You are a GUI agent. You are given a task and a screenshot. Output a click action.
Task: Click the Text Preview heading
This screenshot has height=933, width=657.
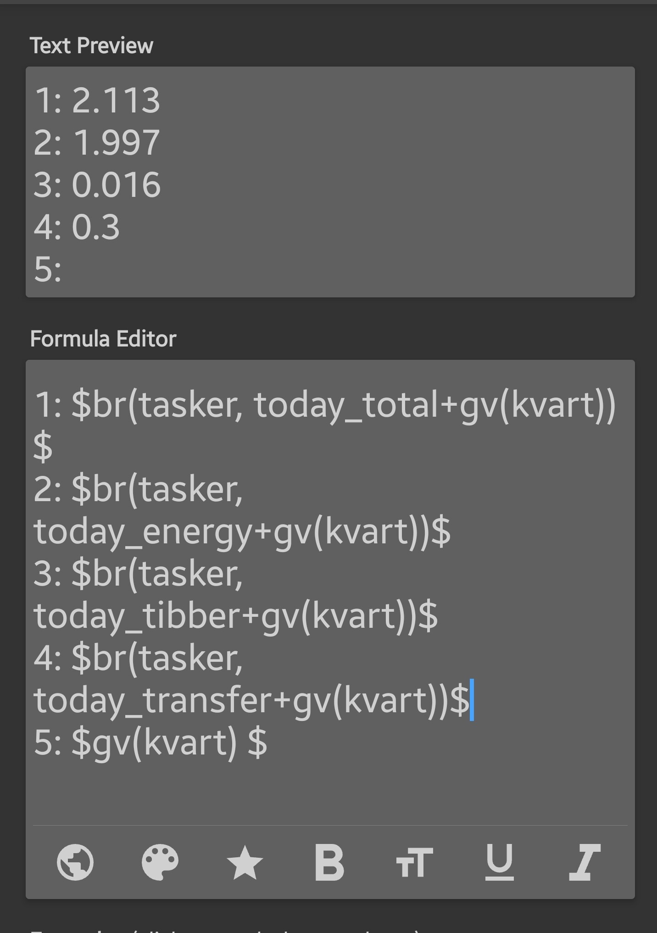91,45
